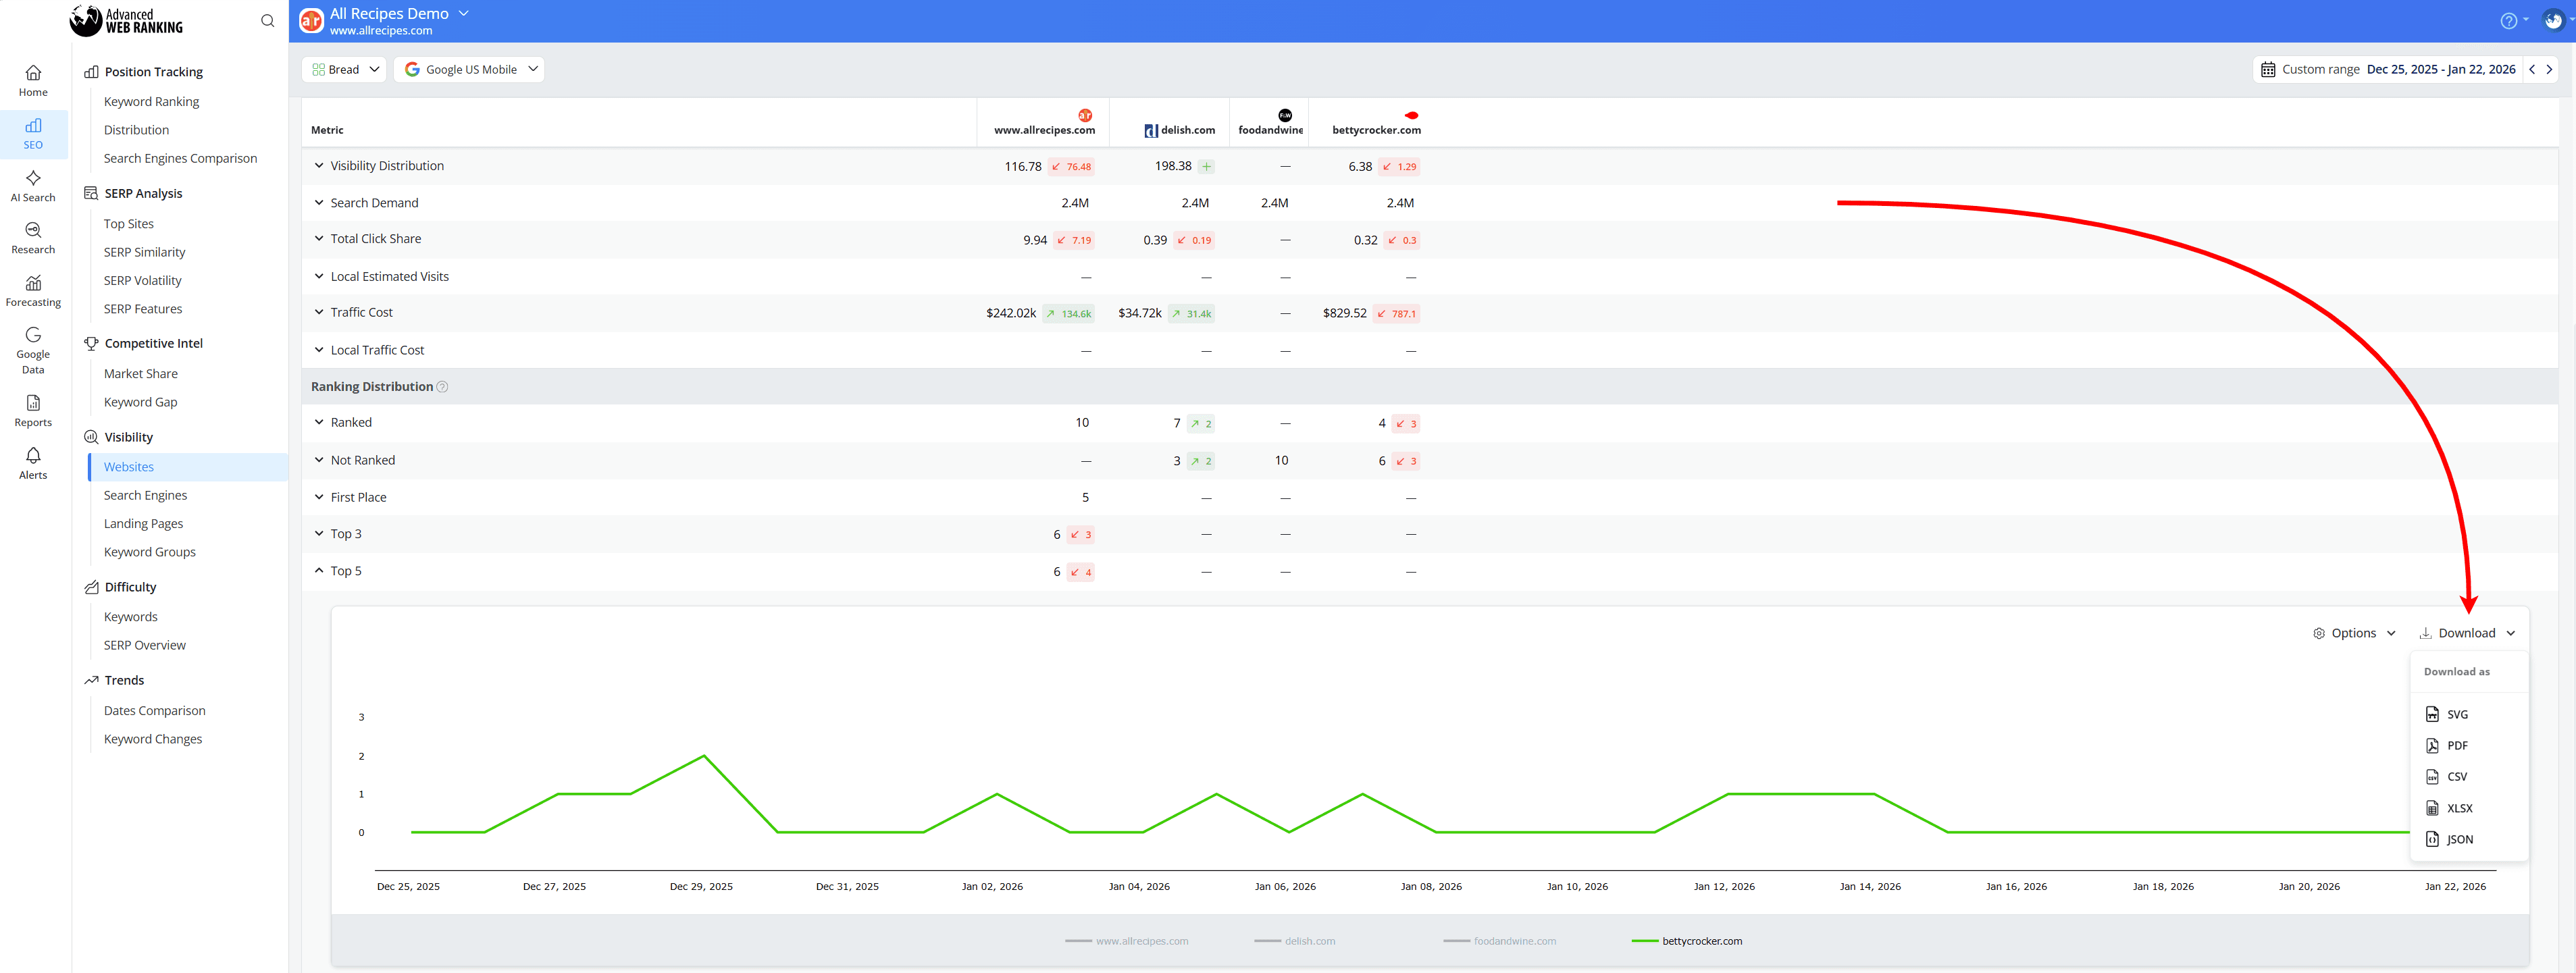Screen dimensions: 2576x973
Task: Open Dates Comparison under Trends
Action: [154, 711]
